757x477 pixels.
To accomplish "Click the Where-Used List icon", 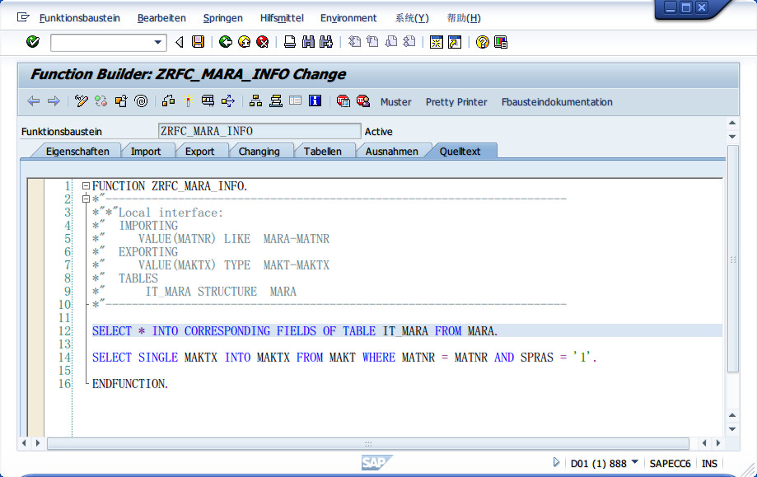I will (228, 101).
